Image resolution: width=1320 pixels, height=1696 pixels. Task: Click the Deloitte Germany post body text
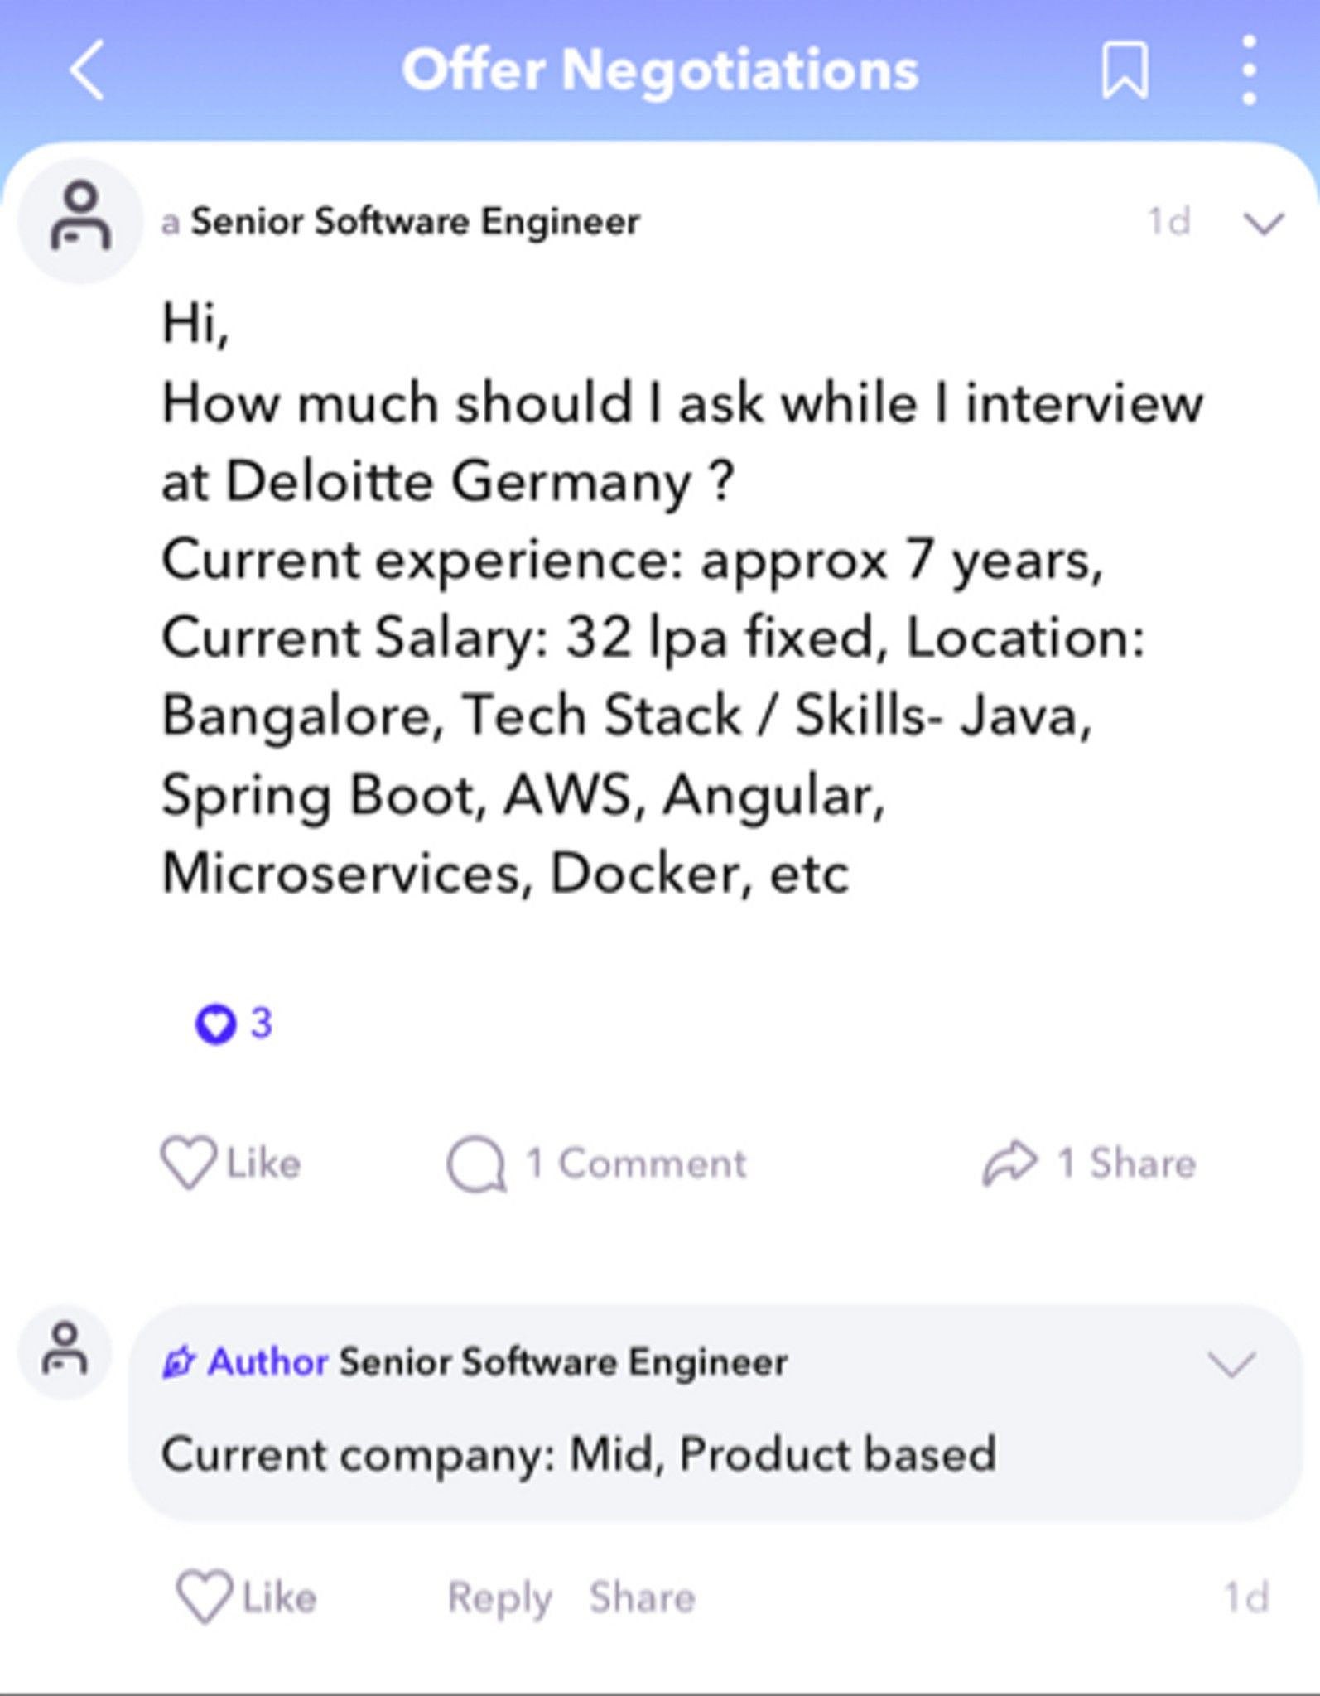click(682, 597)
